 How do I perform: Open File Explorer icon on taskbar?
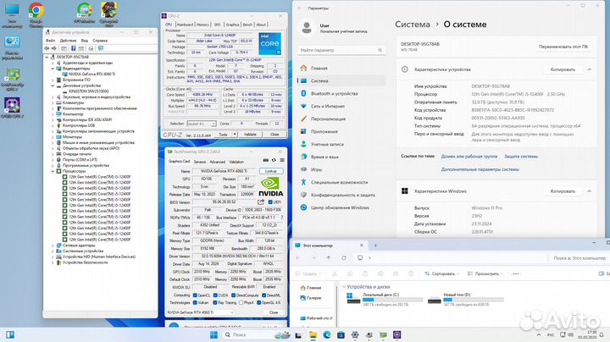coord(313,334)
